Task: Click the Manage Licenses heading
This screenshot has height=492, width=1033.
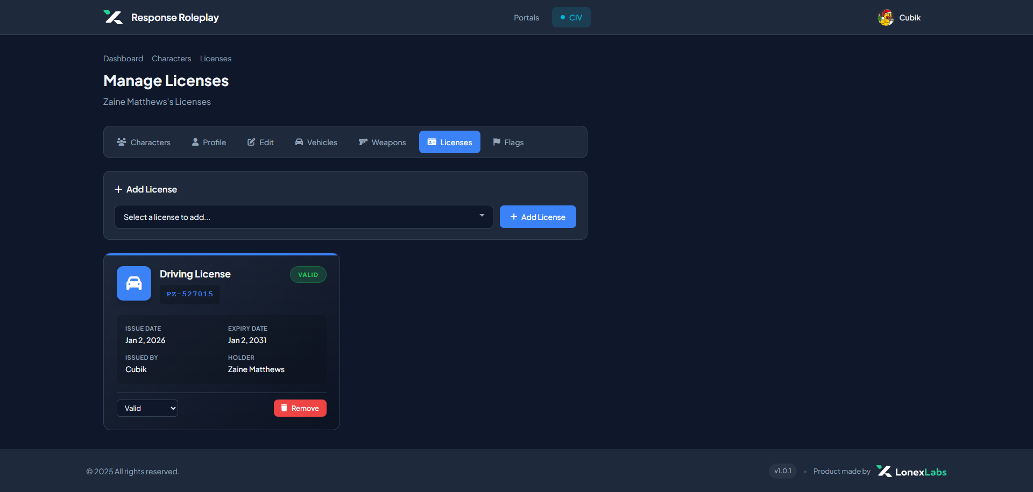Action: pyautogui.click(x=166, y=81)
